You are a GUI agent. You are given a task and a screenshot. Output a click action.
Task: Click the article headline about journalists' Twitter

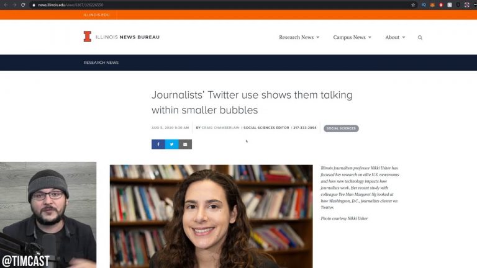click(252, 102)
